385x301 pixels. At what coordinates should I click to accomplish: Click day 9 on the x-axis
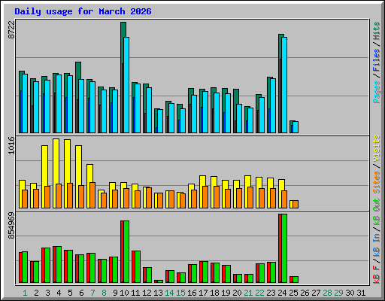click(x=115, y=293)
